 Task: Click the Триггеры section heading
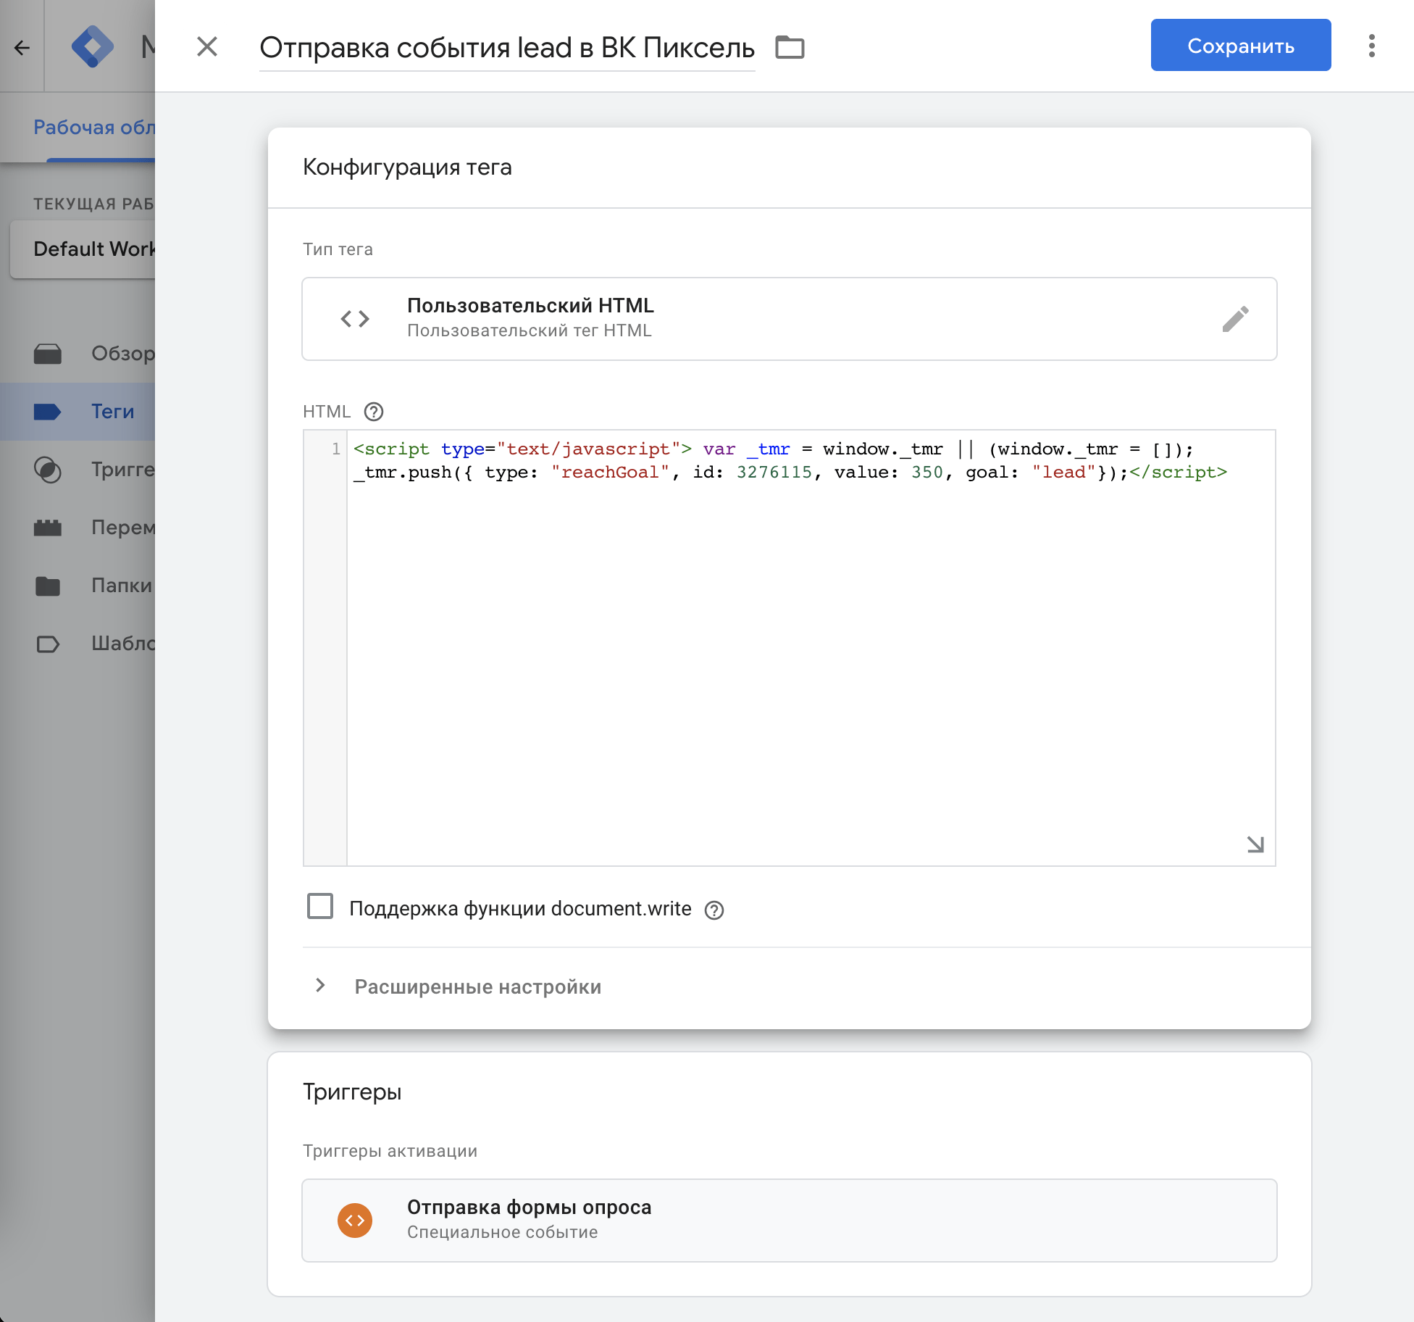pyautogui.click(x=352, y=1092)
